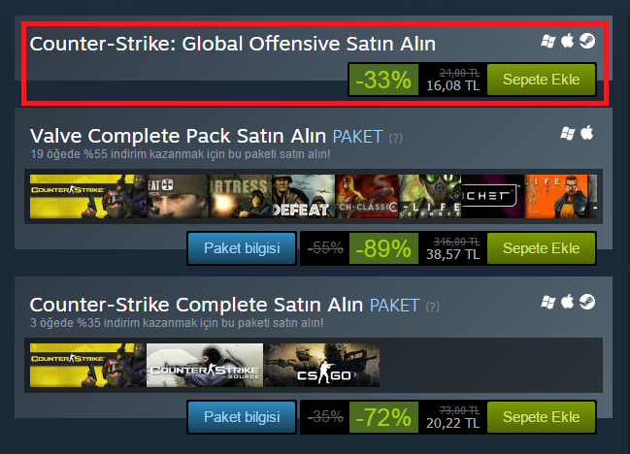Click SteamOS icon beside Counter-Strike Complete
Viewport: 630px width, 454px height.
[x=587, y=302]
